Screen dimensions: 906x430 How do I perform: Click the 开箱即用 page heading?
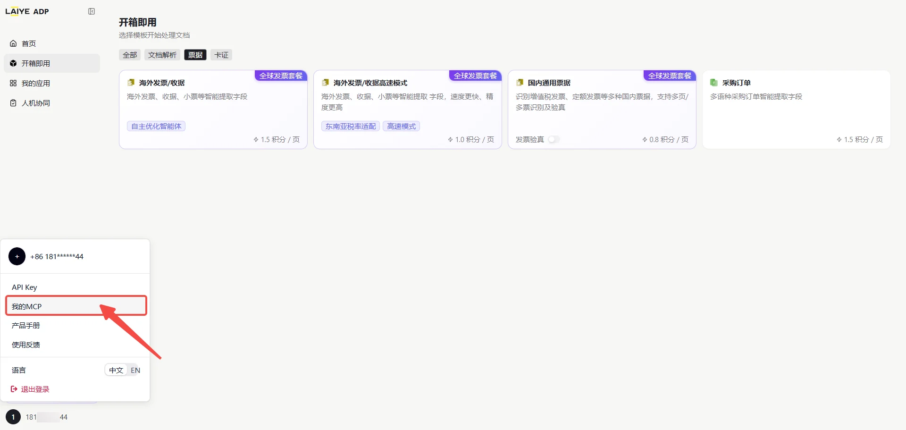pos(138,22)
